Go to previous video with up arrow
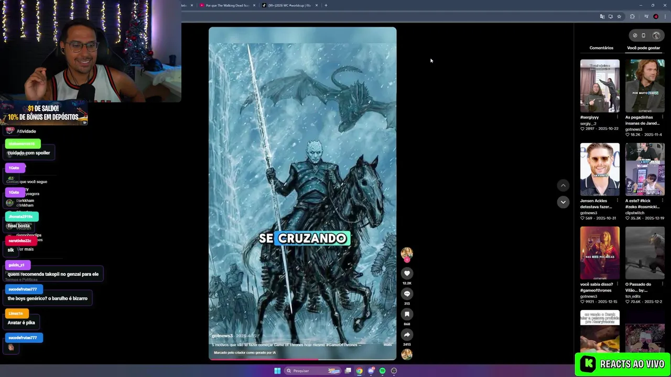671x377 pixels. point(563,185)
